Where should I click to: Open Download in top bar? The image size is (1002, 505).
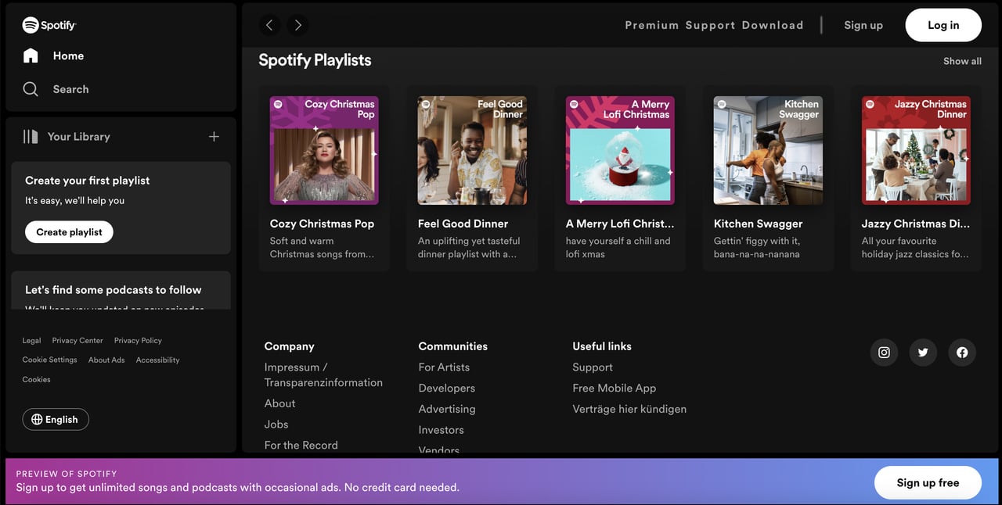tap(773, 25)
